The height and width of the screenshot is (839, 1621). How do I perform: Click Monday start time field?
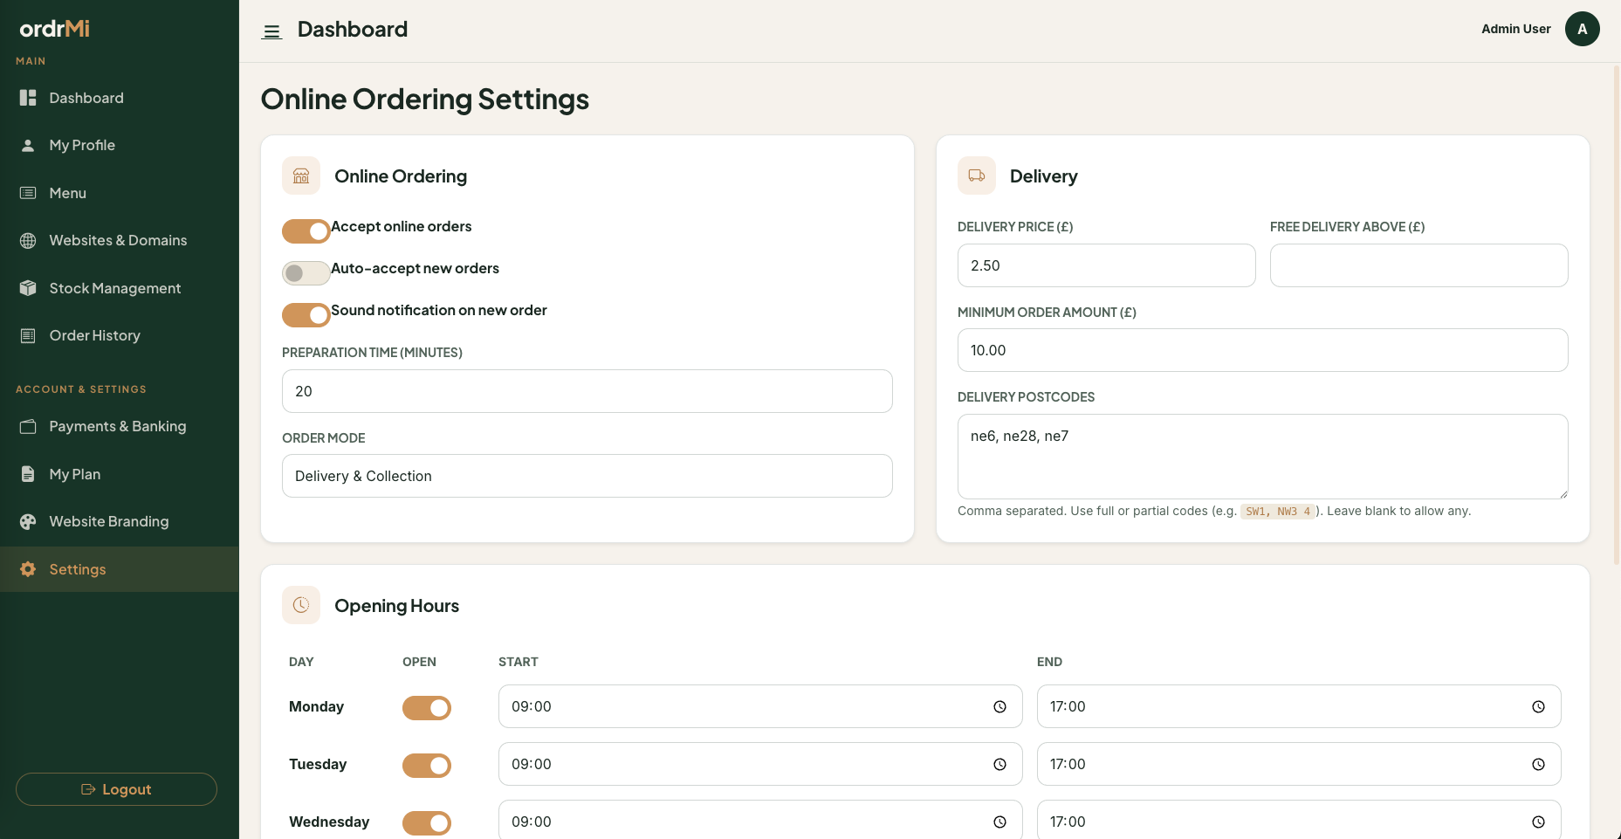(760, 706)
